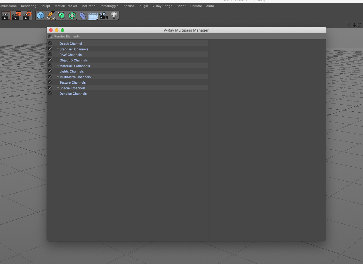The image size is (363, 264).
Task: Add a Cube primitive object
Action: (x=41, y=15)
